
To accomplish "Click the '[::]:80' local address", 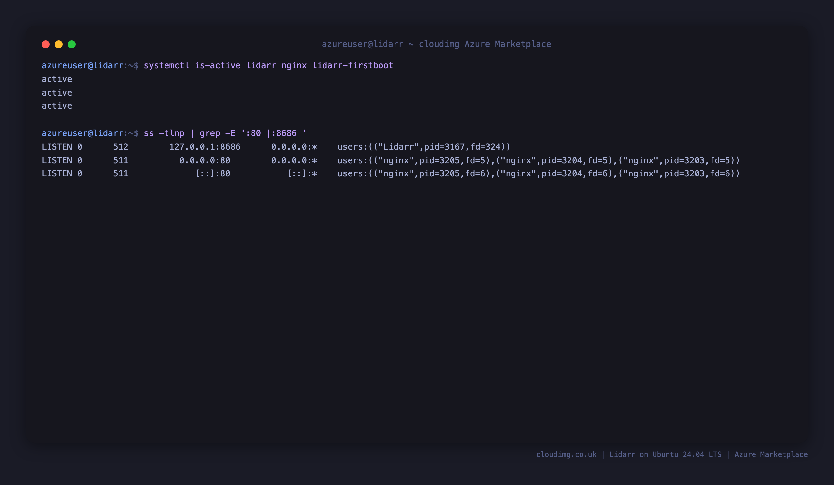I will (212, 174).
